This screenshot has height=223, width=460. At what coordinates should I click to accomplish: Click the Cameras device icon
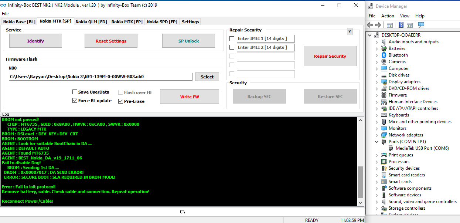coord(384,62)
